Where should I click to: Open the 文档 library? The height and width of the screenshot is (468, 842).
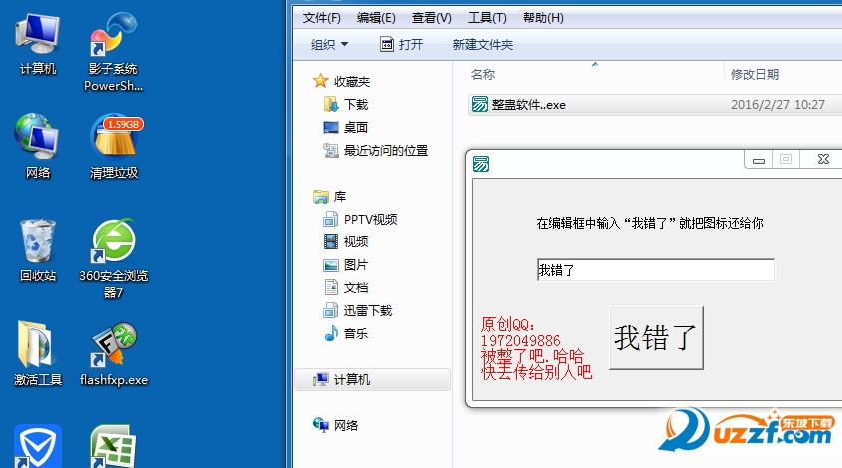pyautogui.click(x=346, y=288)
